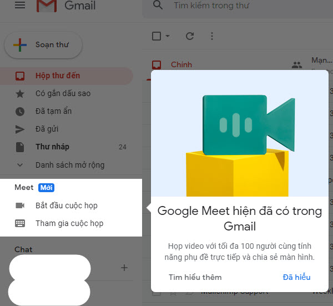This screenshot has width=333, height=306.
Task: Click the star icon in sidebar
Action: point(20,94)
